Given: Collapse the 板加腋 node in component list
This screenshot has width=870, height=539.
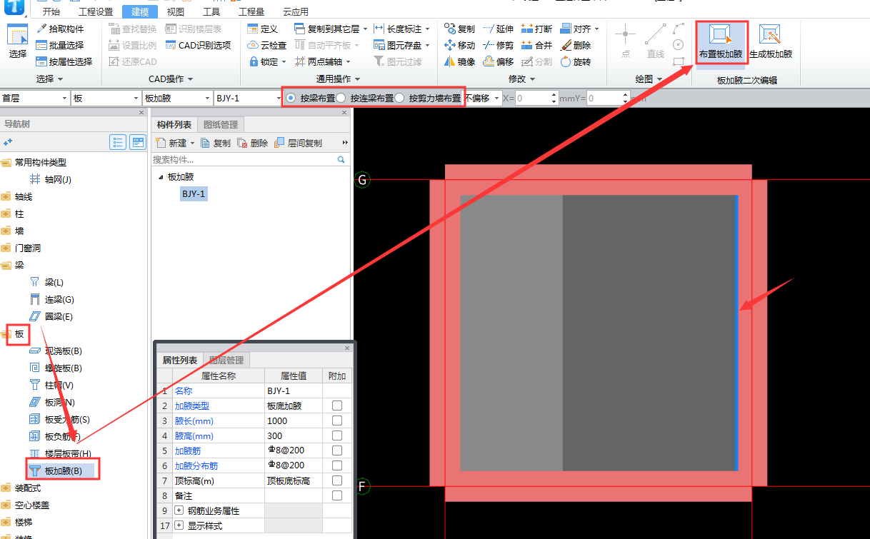Looking at the screenshot, I should click(161, 177).
